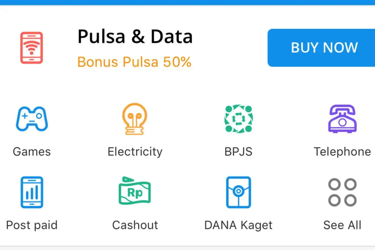This screenshot has width=375, height=250.
Task: Select the Telephone text label
Action: pyautogui.click(x=342, y=152)
